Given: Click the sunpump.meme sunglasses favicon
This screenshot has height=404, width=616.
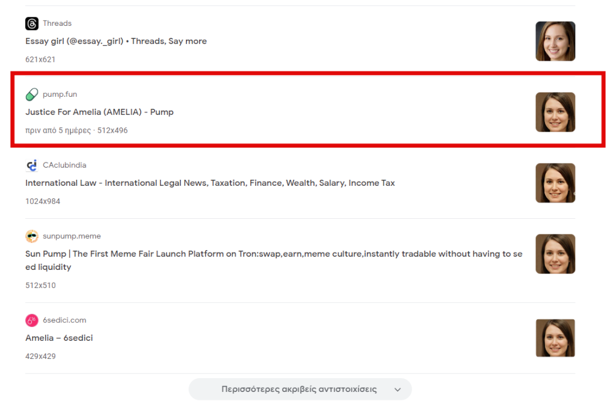Looking at the screenshot, I should pyautogui.click(x=32, y=236).
